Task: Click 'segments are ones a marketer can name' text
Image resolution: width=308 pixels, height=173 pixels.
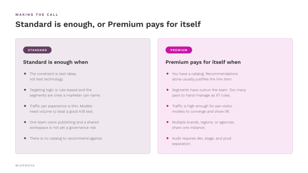Action: (65, 96)
